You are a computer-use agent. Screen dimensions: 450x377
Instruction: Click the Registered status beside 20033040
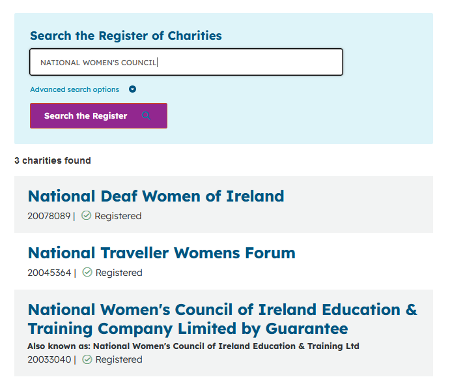pos(119,359)
